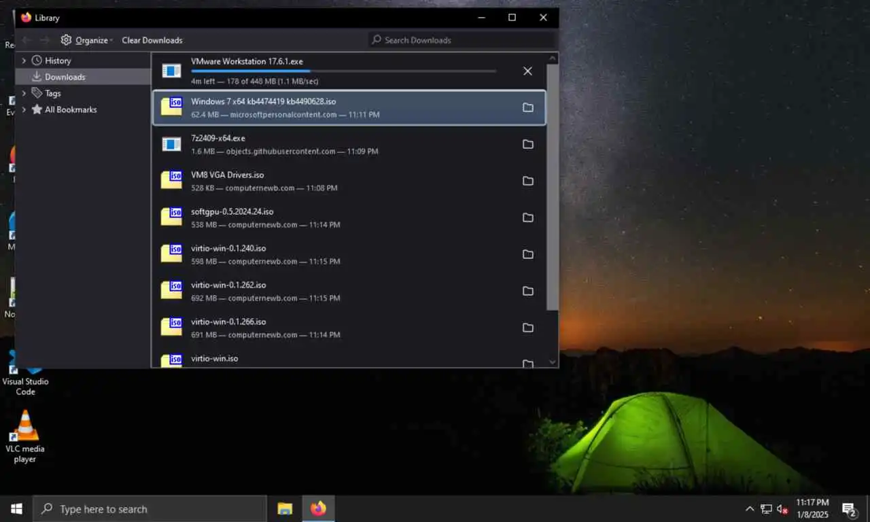Click virtio-win-0.1.266 iso file icon

tap(171, 327)
